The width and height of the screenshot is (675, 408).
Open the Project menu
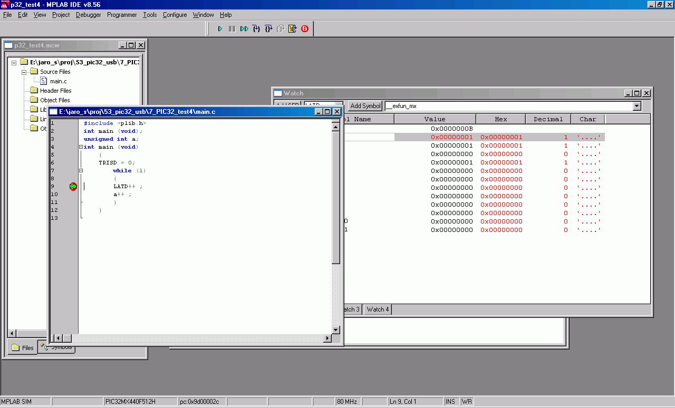click(61, 15)
